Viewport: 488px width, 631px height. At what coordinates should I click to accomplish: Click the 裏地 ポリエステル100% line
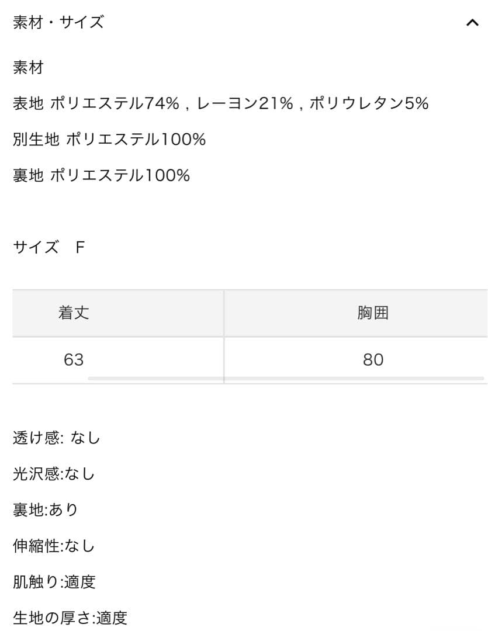click(101, 175)
